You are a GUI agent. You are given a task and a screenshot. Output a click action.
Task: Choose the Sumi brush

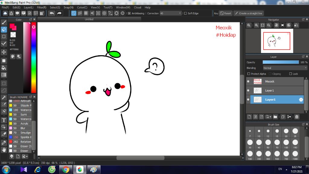20,114
